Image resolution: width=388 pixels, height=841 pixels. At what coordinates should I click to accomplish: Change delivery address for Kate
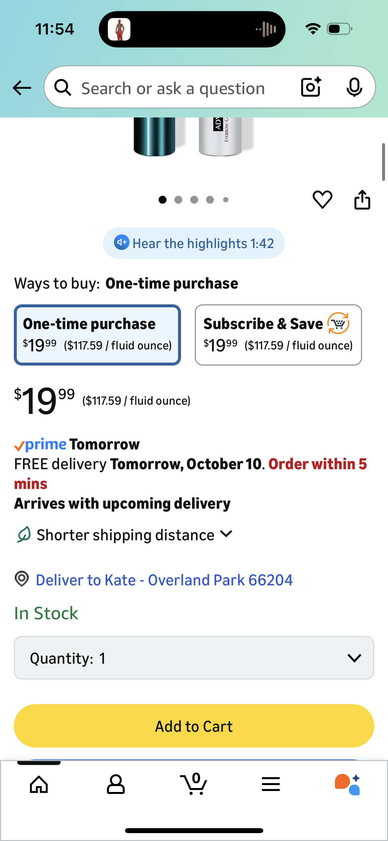pyautogui.click(x=164, y=580)
